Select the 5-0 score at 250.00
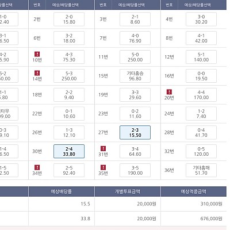 [x=135, y=57]
